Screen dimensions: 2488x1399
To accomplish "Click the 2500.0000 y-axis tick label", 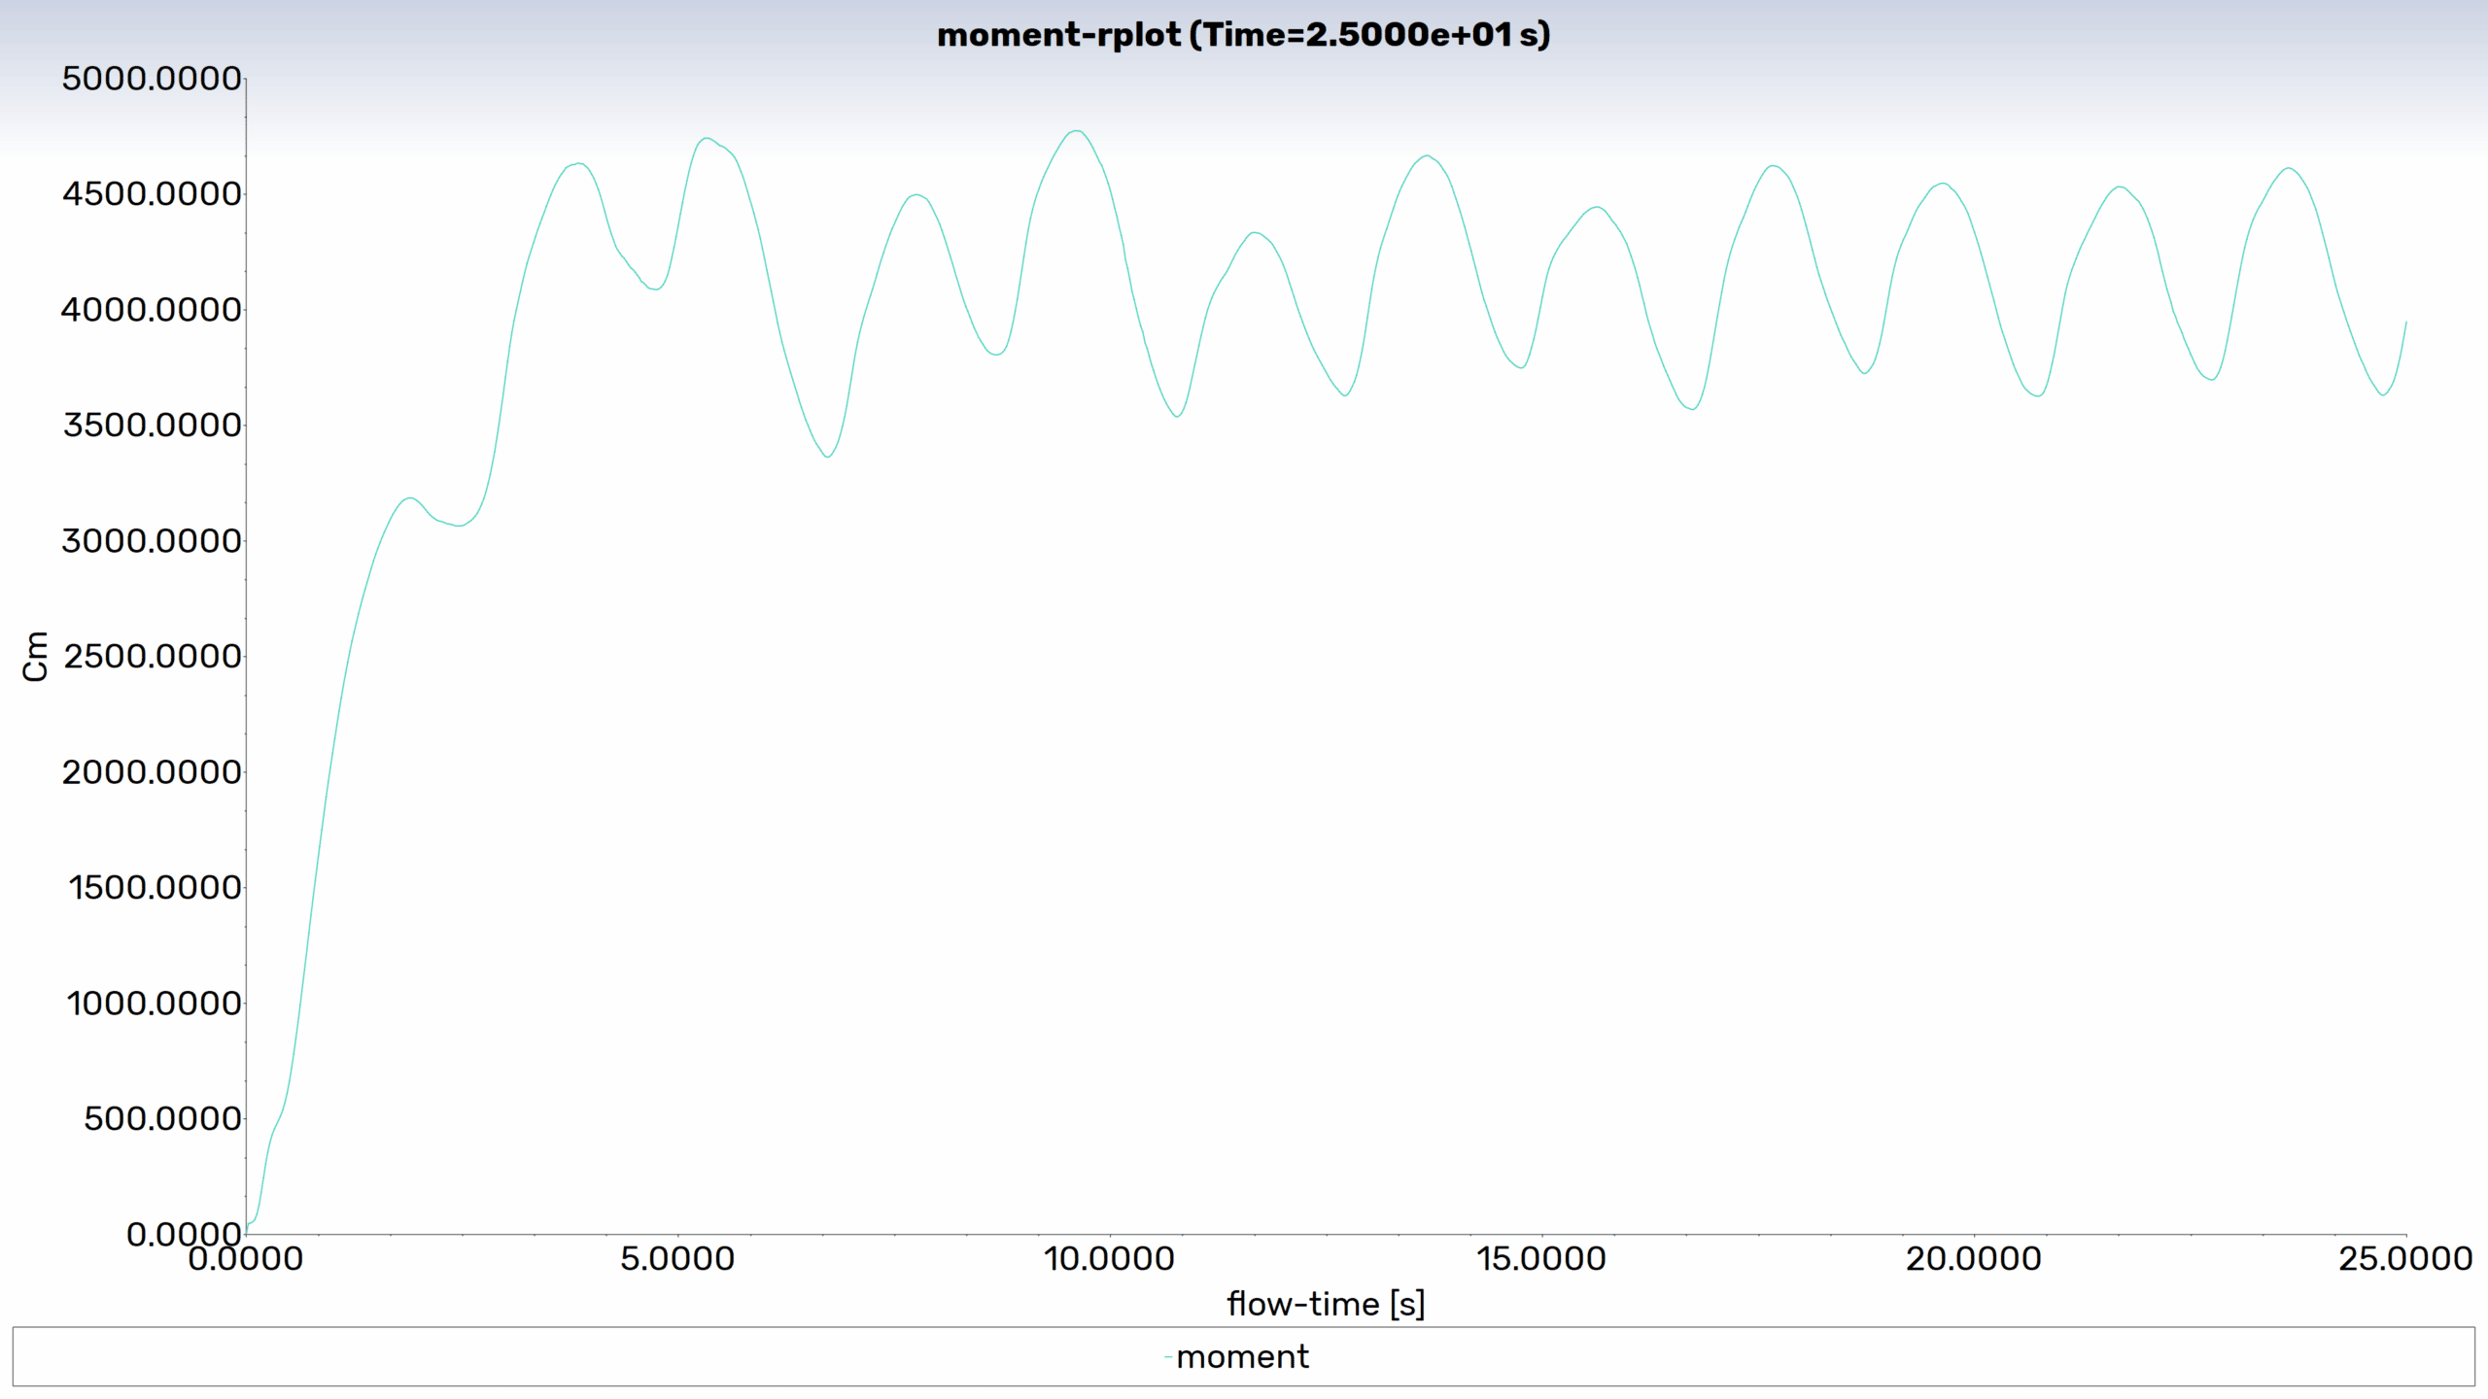I will click(x=152, y=657).
